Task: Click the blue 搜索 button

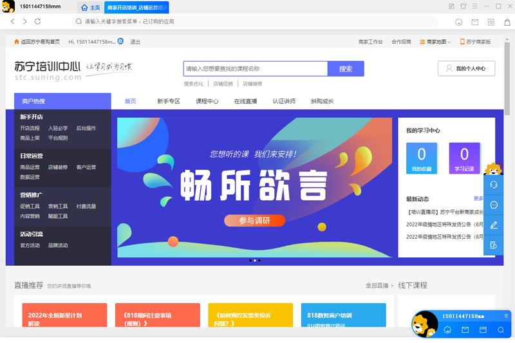Action: pyautogui.click(x=346, y=69)
